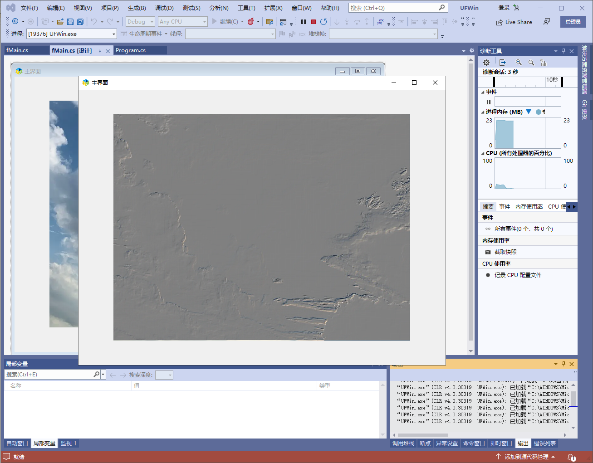Open the 调试(D) menu
The height and width of the screenshot is (463, 593).
point(164,8)
